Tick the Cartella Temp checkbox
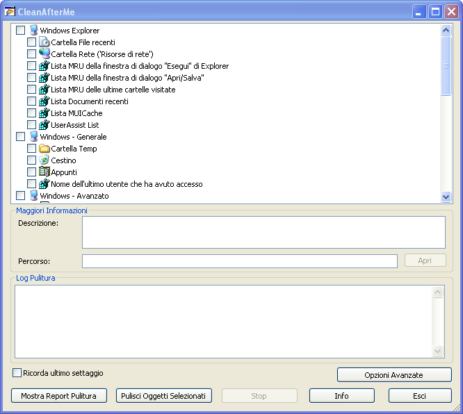Screen dimensions: 463x414 31,149
